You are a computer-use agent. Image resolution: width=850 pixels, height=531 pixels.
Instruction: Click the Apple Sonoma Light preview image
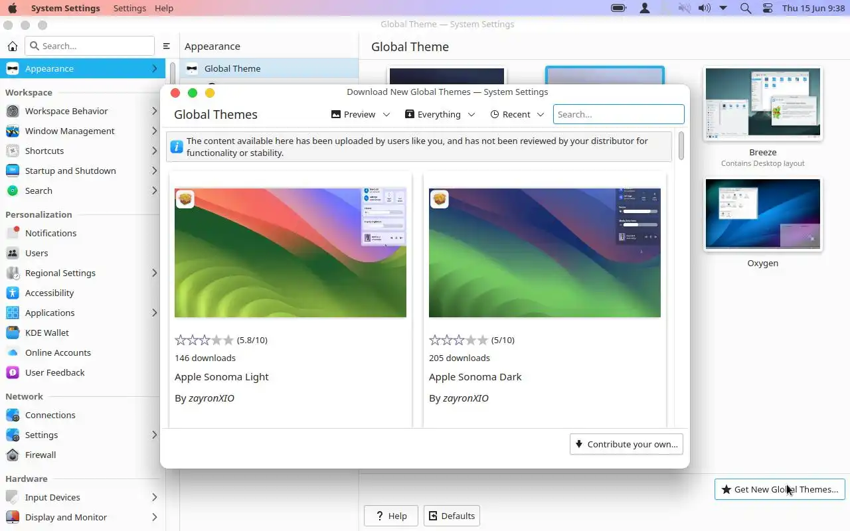[290, 252]
